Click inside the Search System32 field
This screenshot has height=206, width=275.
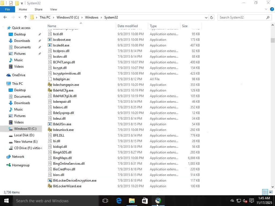coord(242,17)
